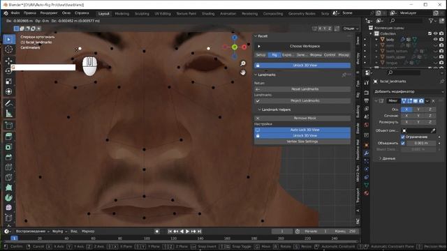The image size is (447, 251).
Task: Collapse the Landmarks panel
Action: [256, 75]
